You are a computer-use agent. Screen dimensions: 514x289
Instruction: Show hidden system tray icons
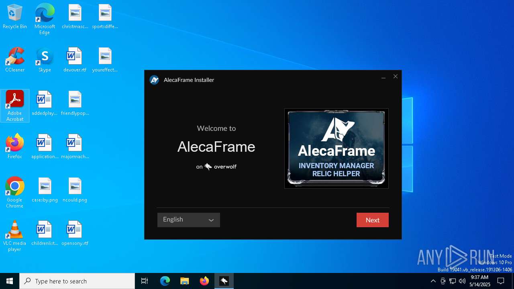433,281
